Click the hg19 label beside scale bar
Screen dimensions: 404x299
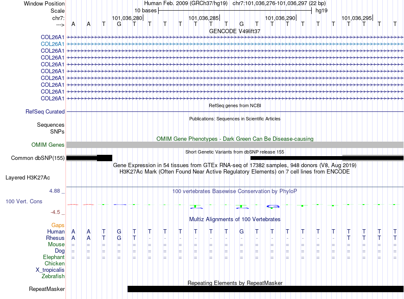click(x=321, y=11)
